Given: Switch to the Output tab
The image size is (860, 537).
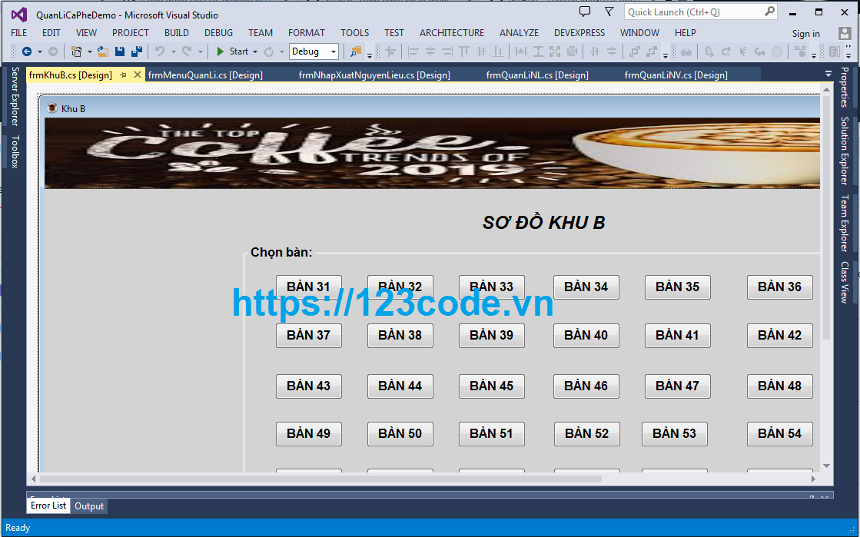Looking at the screenshot, I should 88,506.
